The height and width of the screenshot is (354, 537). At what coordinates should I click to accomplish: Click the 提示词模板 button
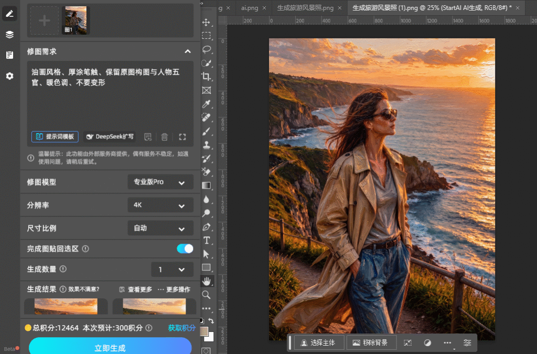click(x=55, y=137)
